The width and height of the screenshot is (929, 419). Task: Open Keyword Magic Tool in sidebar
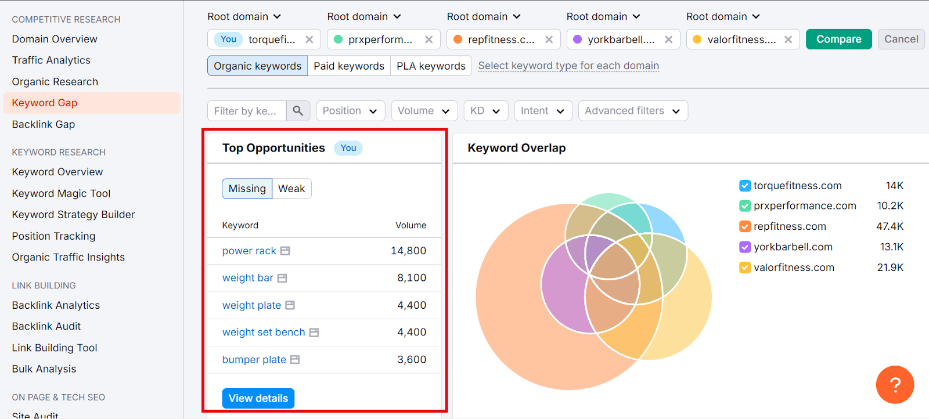tap(61, 193)
